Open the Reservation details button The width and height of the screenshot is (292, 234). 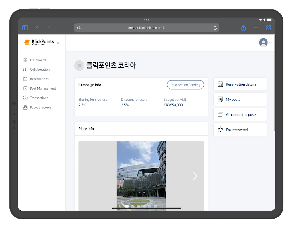click(x=240, y=84)
